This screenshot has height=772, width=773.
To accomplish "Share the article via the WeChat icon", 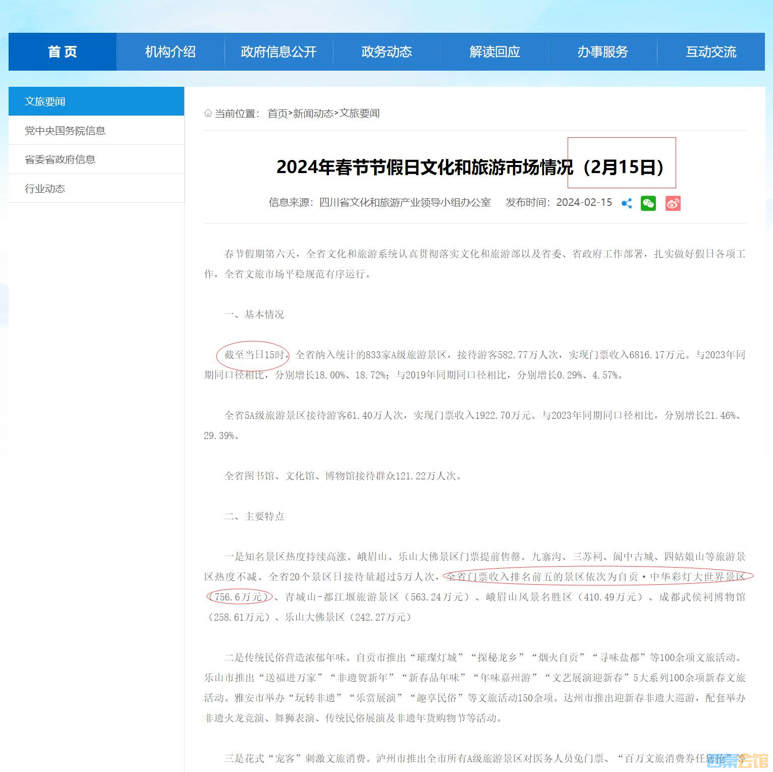I will [x=648, y=203].
